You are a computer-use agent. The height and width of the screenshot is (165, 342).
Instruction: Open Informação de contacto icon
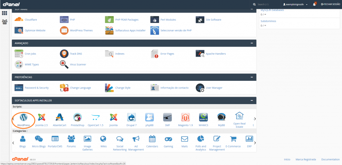[x=155, y=88]
